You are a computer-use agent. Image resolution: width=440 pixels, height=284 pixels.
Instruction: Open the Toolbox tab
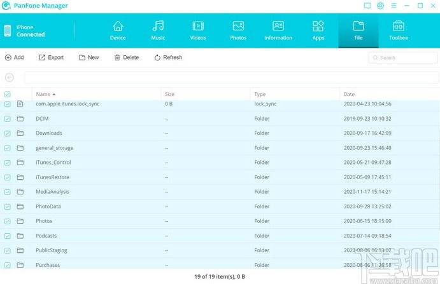(399, 30)
